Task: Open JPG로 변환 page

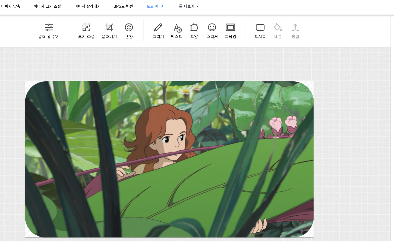Action: click(x=124, y=6)
